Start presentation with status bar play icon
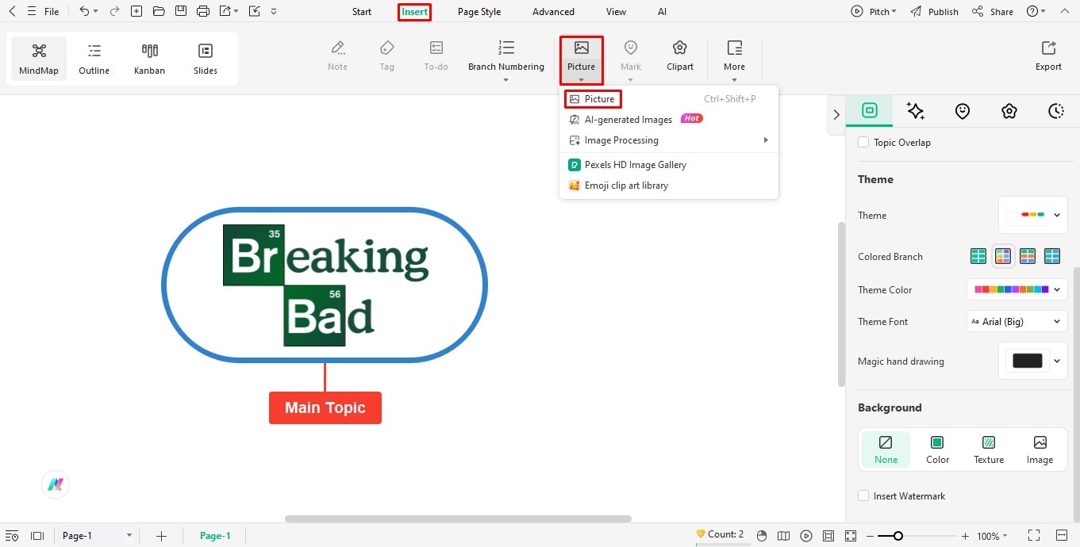The width and height of the screenshot is (1080, 547). pos(806,536)
